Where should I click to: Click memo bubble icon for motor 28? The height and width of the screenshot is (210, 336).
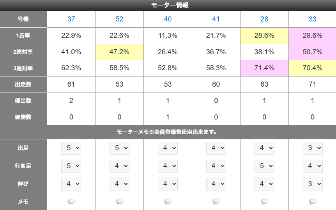pyautogui.click(x=264, y=201)
